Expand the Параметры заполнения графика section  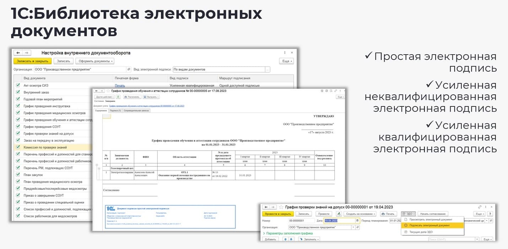click(288, 233)
